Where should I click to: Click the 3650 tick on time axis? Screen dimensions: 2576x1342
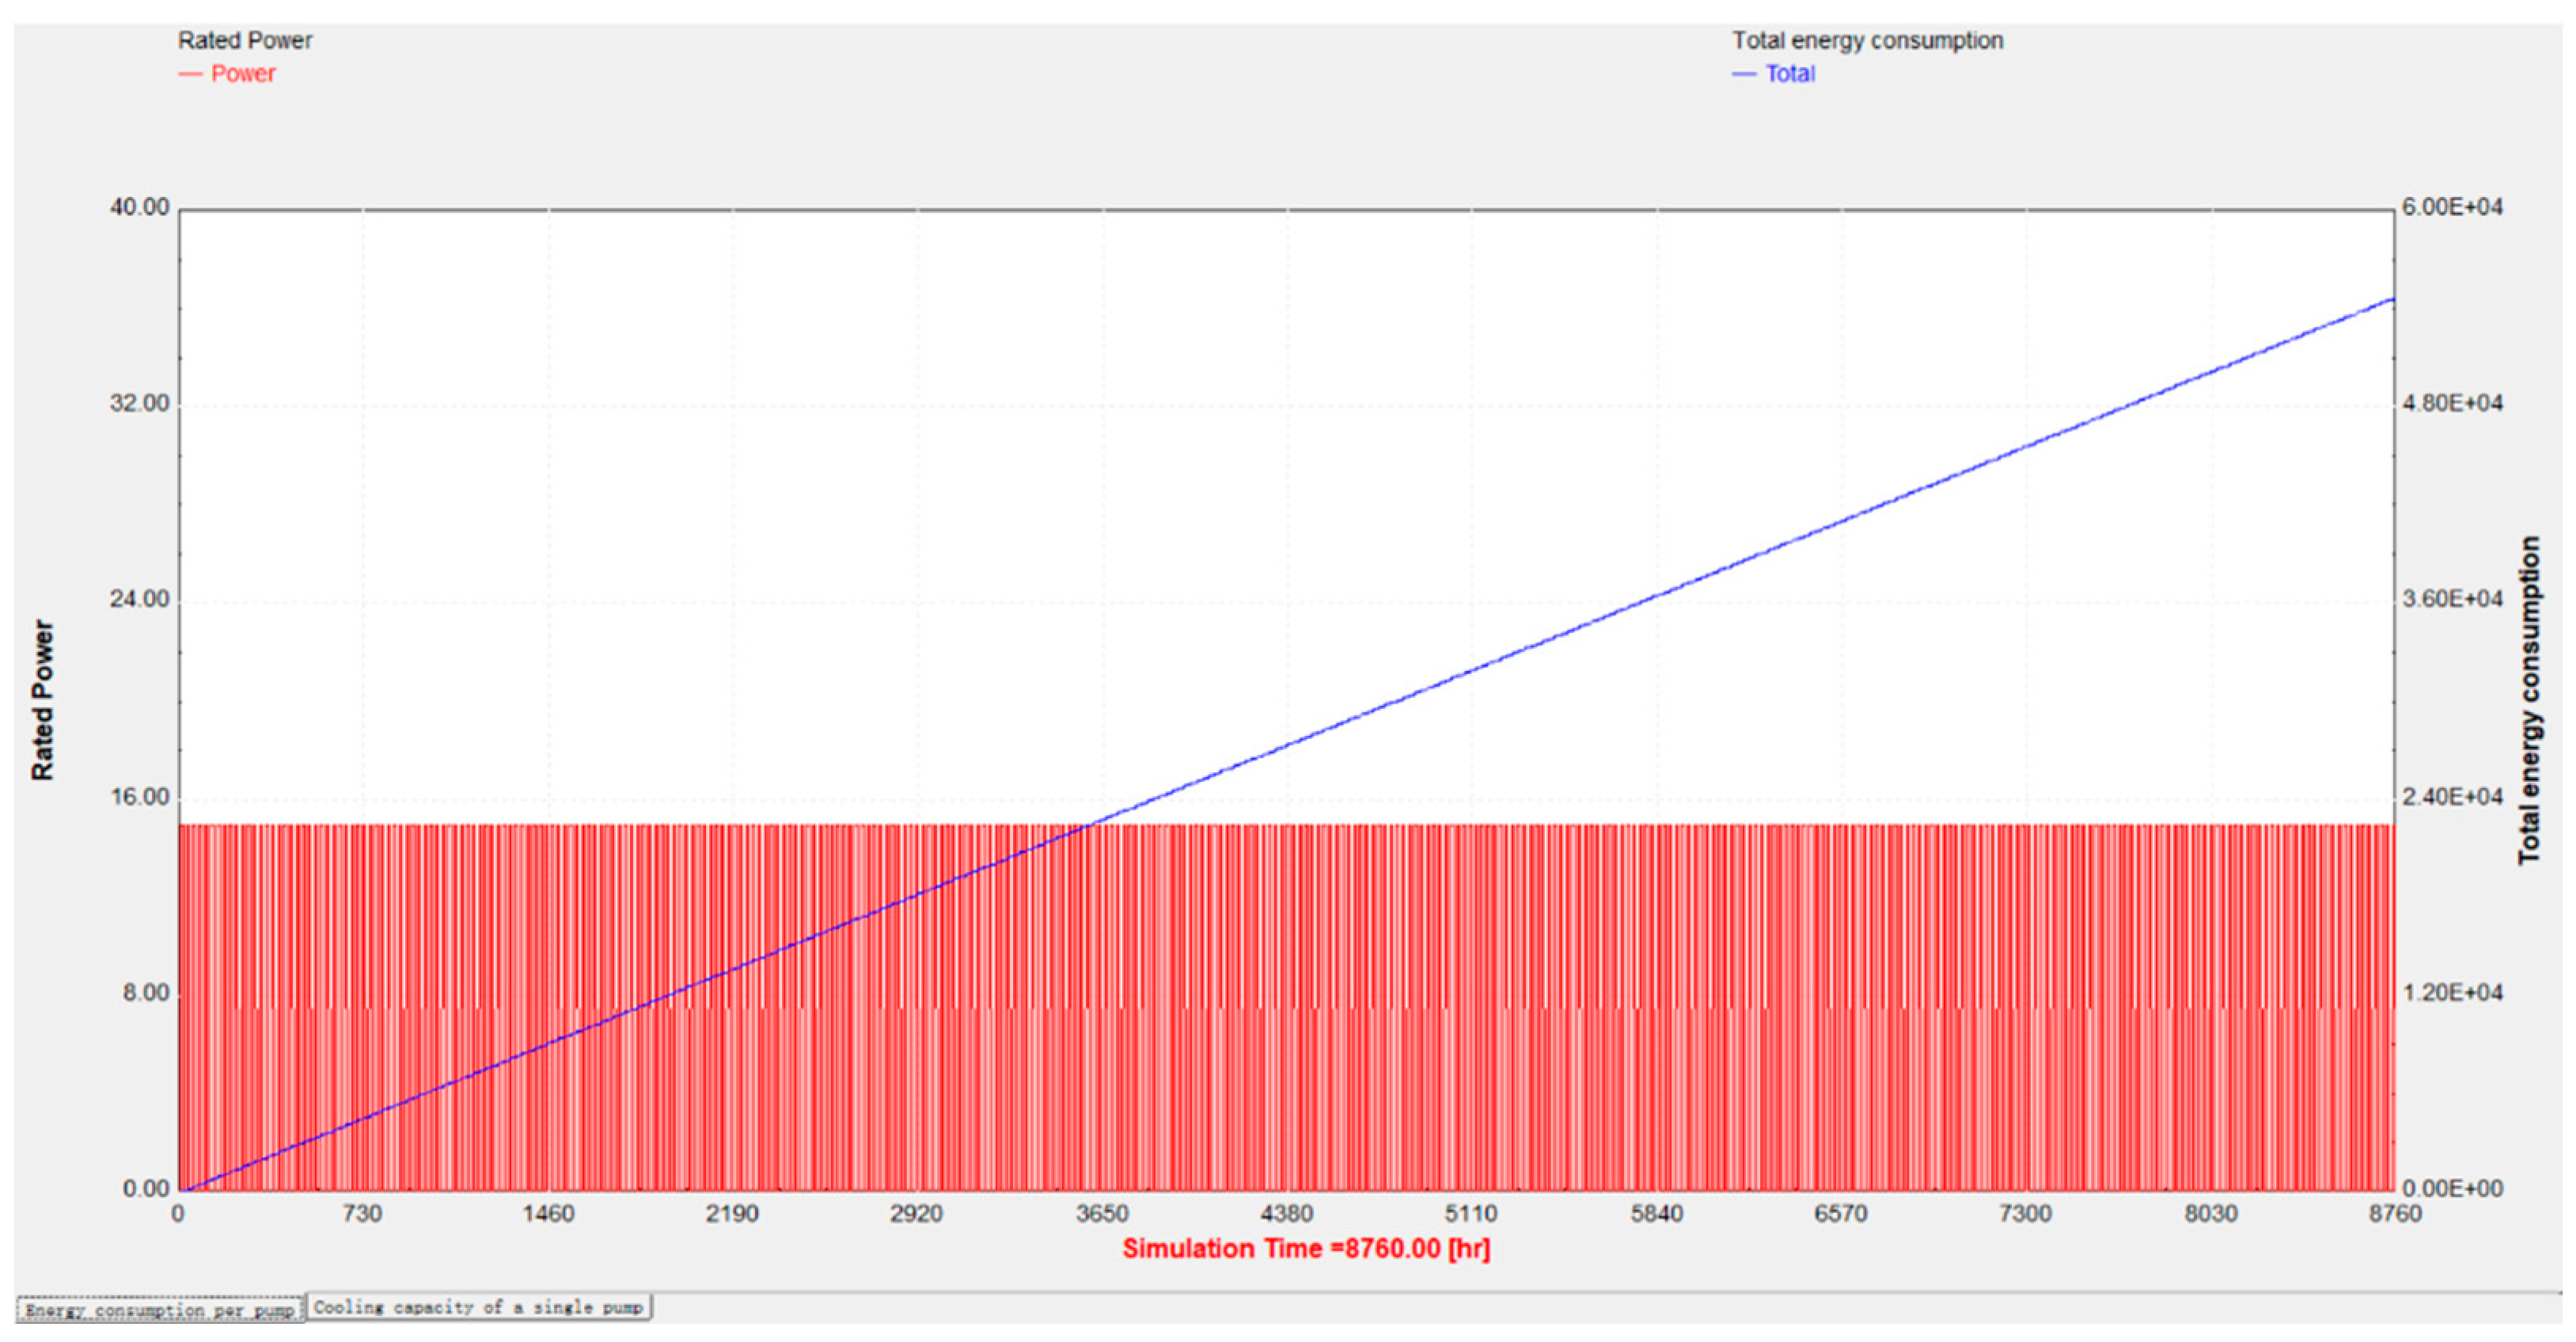coord(1101,1214)
